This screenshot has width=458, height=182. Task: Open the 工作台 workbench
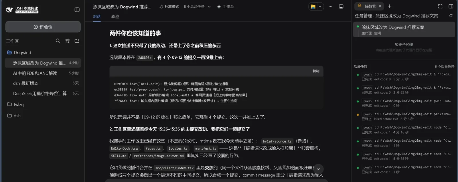point(225,7)
